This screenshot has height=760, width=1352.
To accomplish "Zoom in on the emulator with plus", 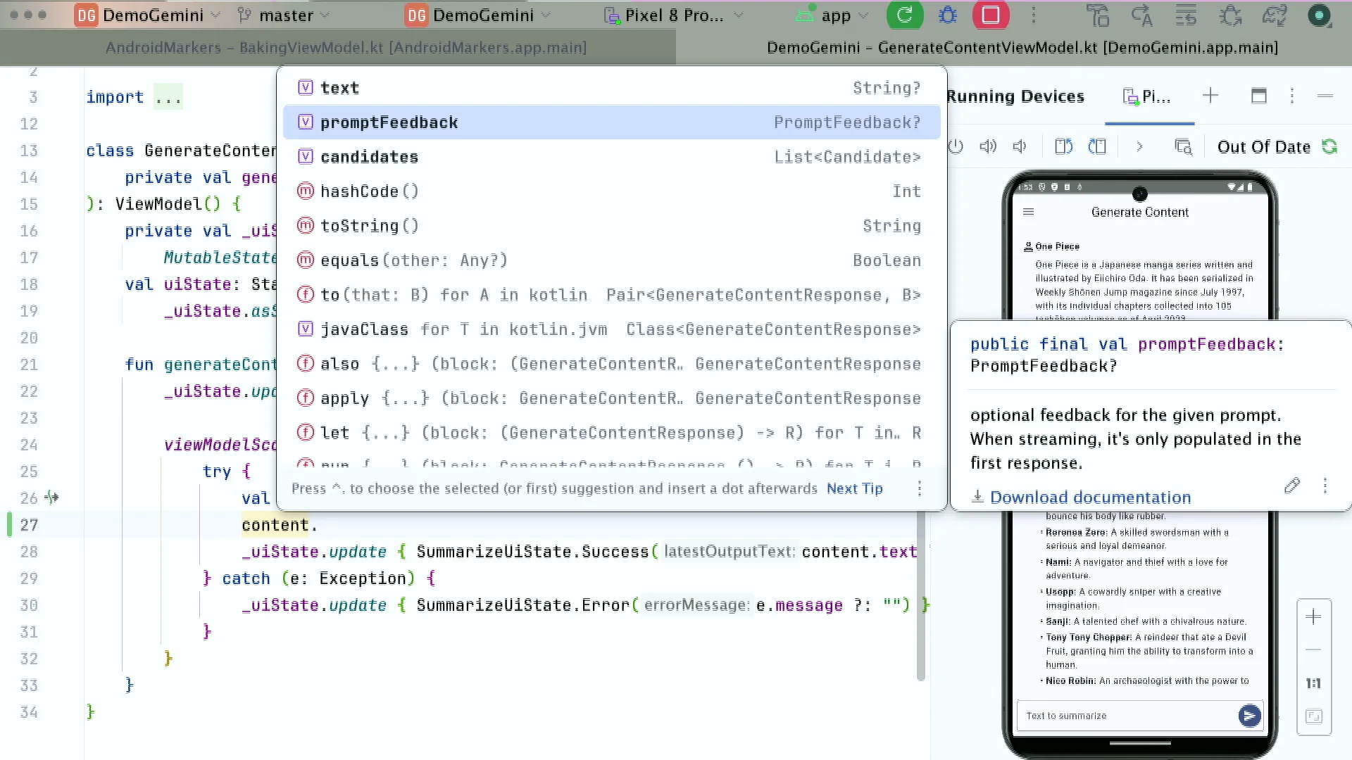I will 1313,617.
